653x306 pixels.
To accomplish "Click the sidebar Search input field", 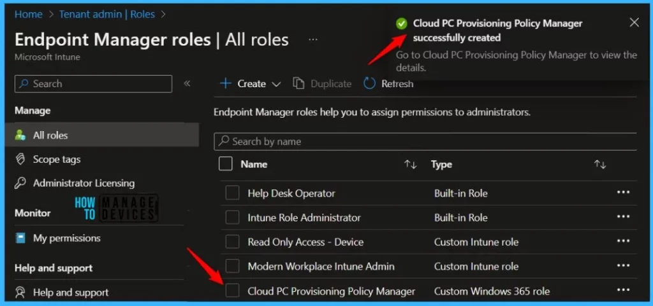I will pos(93,84).
